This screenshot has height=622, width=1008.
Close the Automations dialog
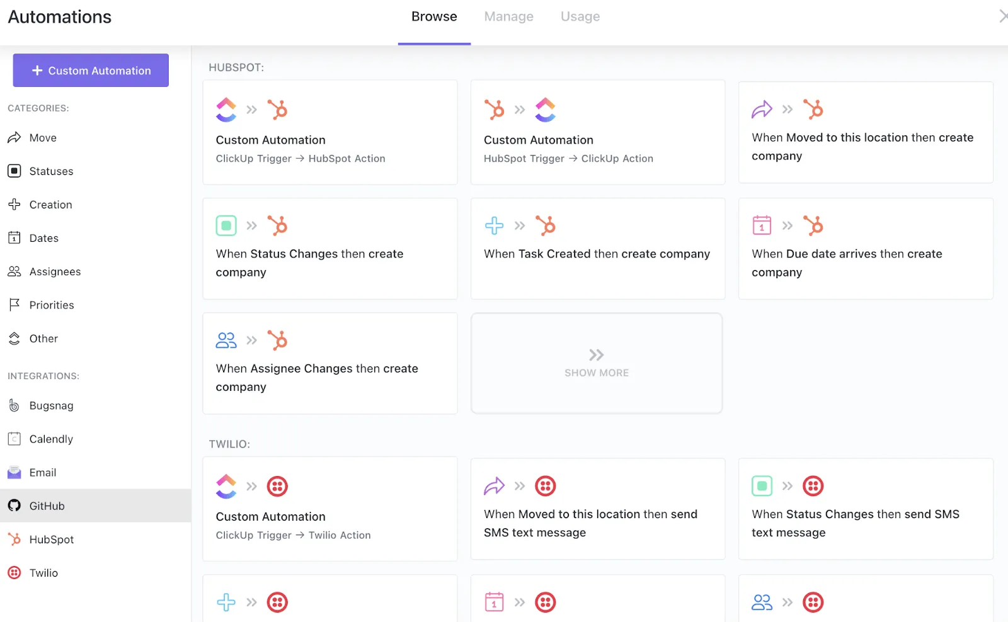pyautogui.click(x=1003, y=16)
